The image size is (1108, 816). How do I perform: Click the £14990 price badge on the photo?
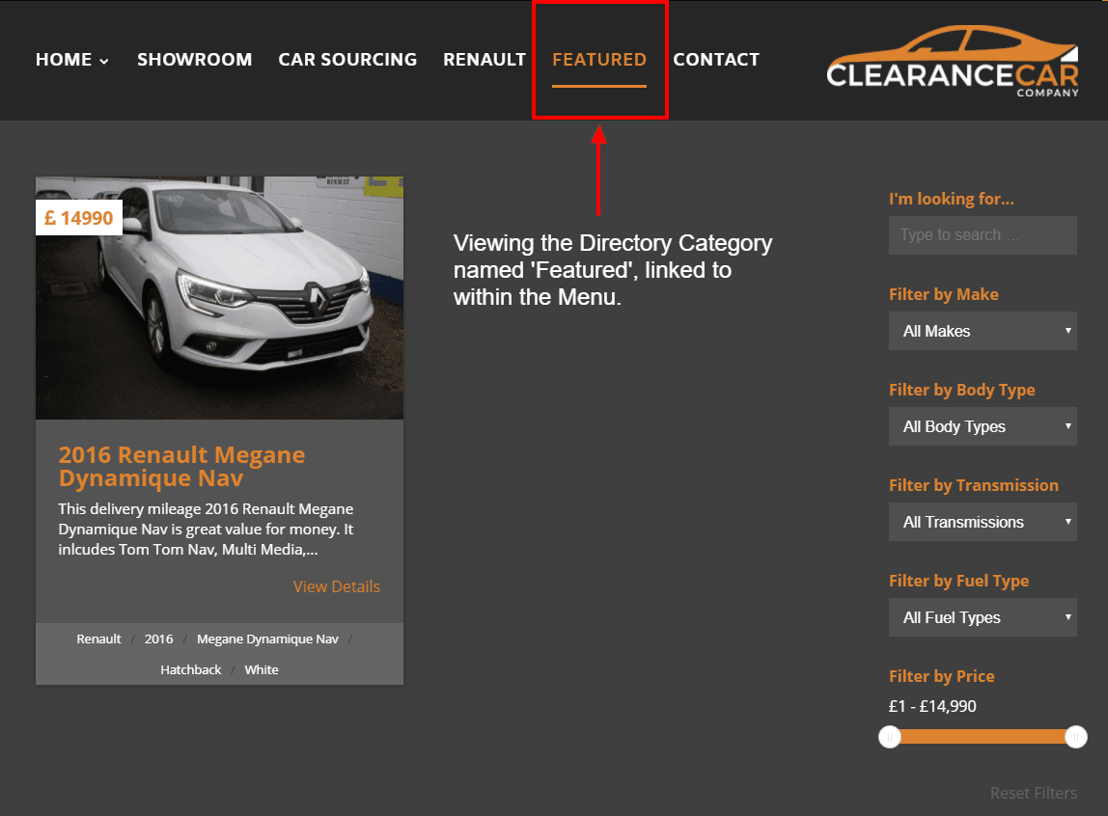pos(78,217)
